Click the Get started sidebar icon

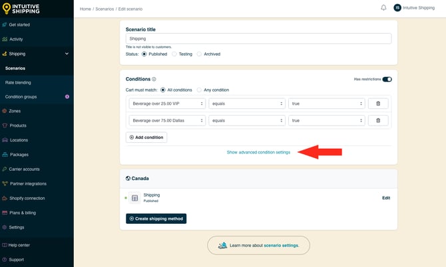tap(5, 25)
